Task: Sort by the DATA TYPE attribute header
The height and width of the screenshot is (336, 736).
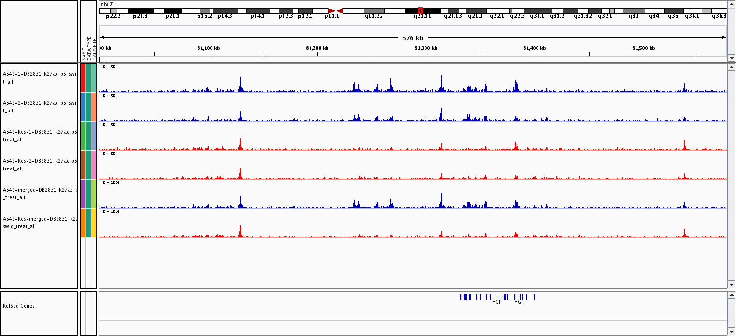Action: (88, 47)
